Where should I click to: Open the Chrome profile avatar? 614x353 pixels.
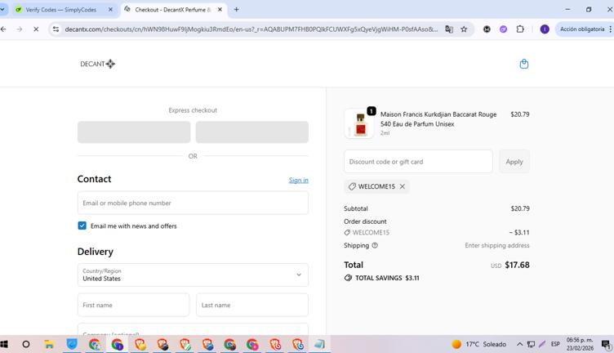tap(545, 29)
